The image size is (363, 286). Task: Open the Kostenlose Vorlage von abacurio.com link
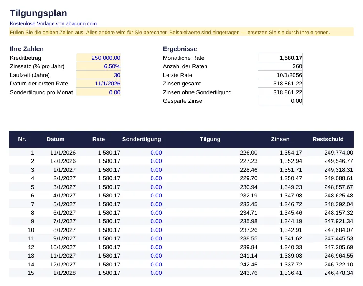click(x=53, y=24)
